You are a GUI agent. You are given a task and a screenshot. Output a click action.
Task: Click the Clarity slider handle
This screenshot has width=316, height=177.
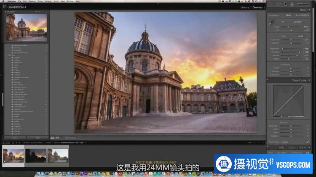pos(291,68)
